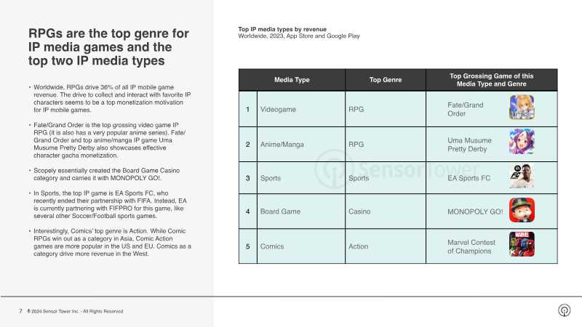The width and height of the screenshot is (582, 327).
Task: Click the MONOPOLY GO! game icon
Action: pos(522,211)
